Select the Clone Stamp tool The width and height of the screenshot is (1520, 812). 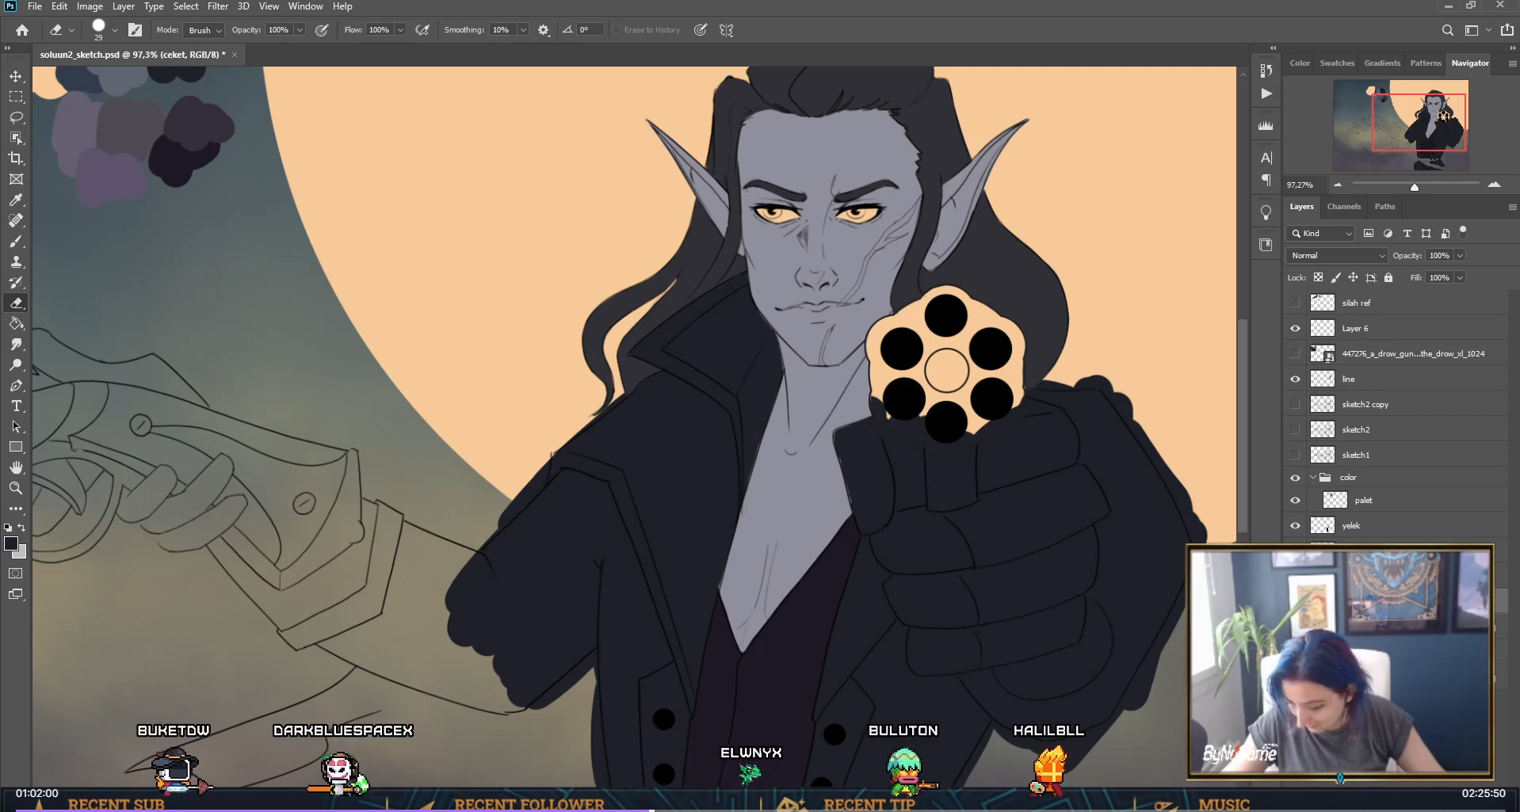point(16,261)
